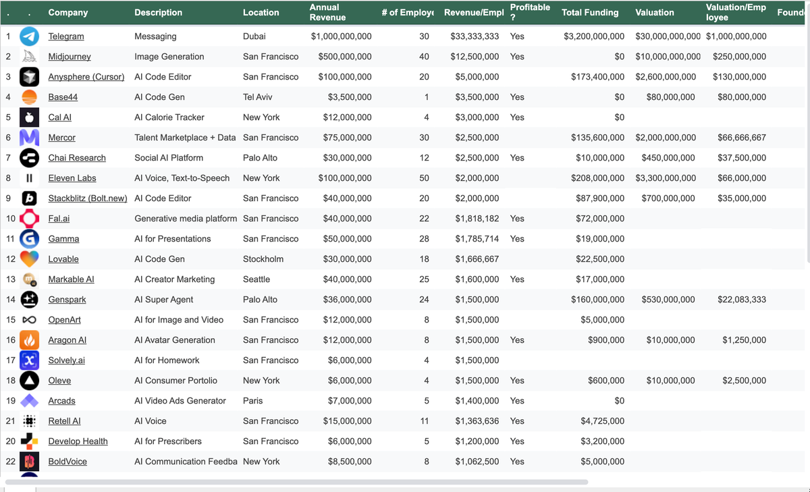
Task: Click the Aragon AI orange flame logo
Action: [x=29, y=340]
